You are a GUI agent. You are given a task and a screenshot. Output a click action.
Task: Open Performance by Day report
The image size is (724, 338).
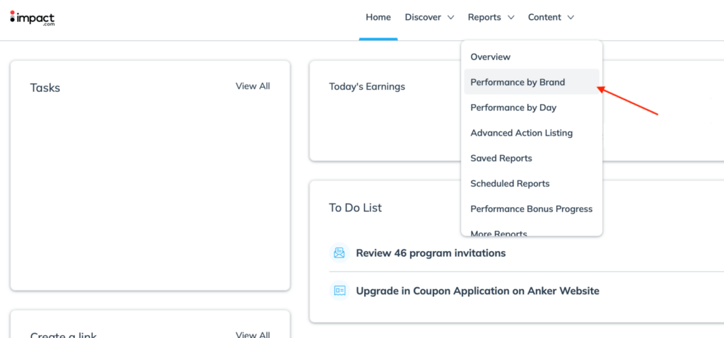(x=513, y=107)
